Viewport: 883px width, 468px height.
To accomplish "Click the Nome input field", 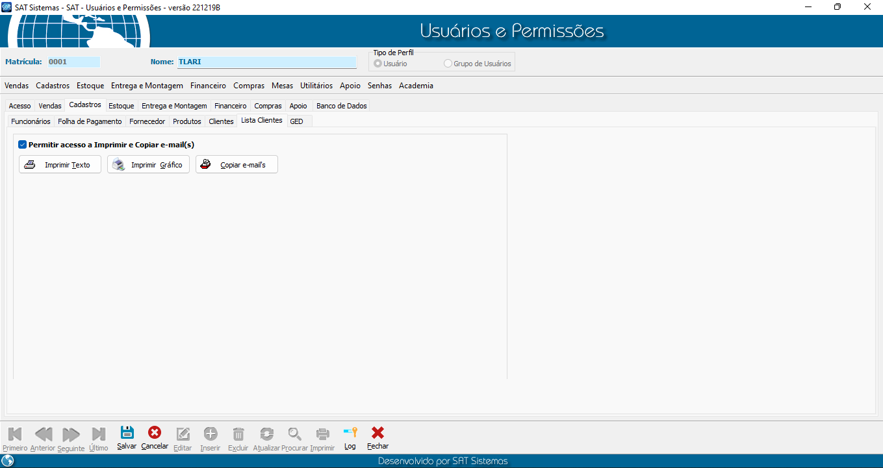I will (266, 62).
